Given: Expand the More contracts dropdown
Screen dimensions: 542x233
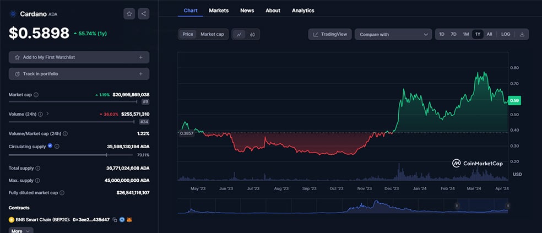Looking at the screenshot, I should (x=21, y=231).
